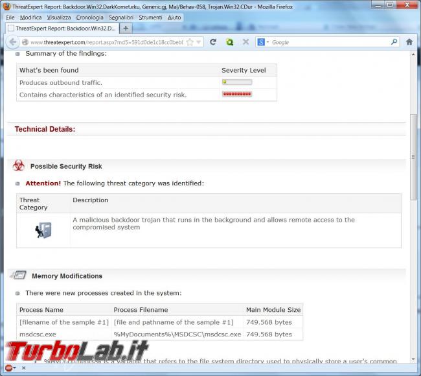
Task: Bookmark this page with star icon
Action: [x=190, y=42]
